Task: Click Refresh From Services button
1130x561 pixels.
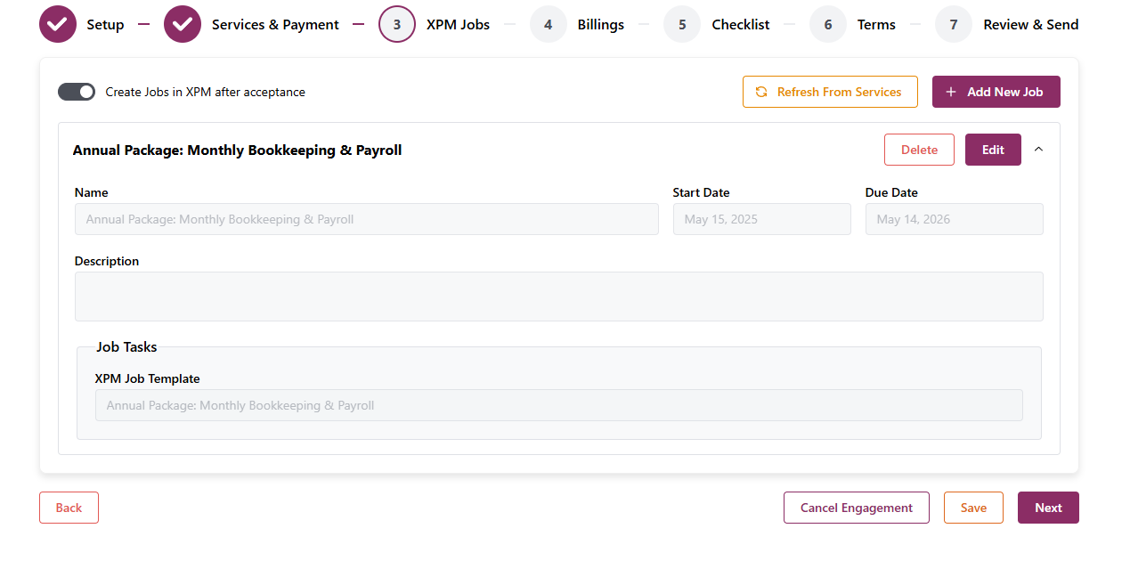Action: pos(830,92)
